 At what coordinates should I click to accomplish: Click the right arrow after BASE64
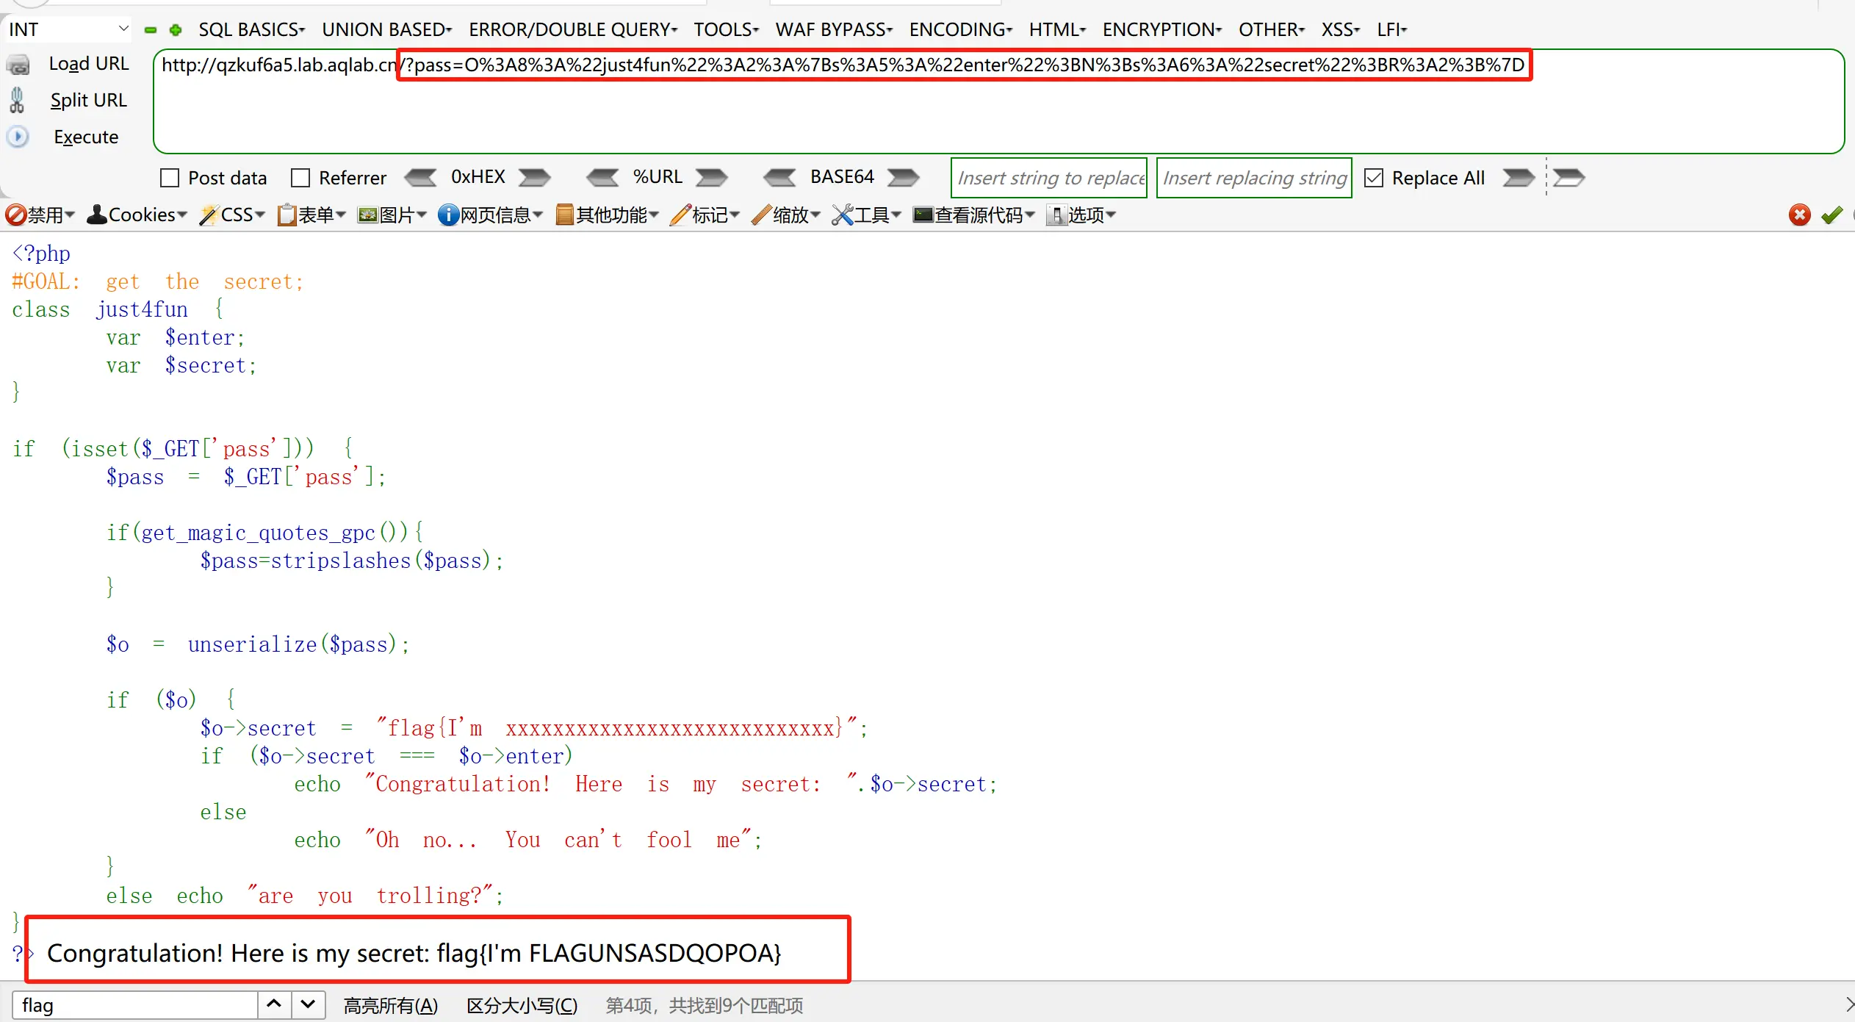click(903, 178)
